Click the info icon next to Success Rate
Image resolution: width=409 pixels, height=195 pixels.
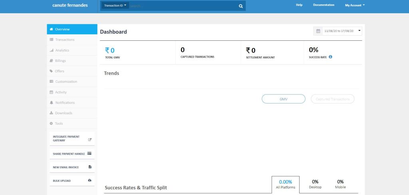point(330,57)
